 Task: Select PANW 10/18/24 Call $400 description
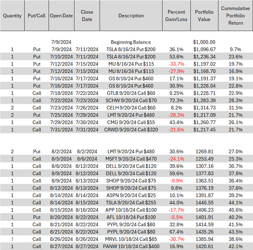tap(131, 246)
